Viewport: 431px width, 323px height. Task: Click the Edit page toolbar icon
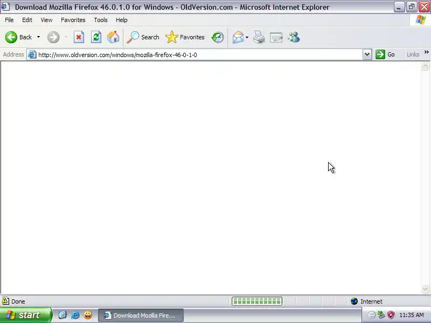[276, 37]
